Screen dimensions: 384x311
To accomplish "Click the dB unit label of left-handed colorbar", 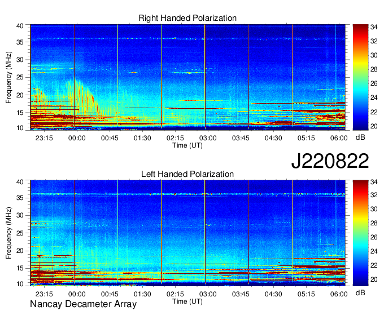I will click(360, 292).
